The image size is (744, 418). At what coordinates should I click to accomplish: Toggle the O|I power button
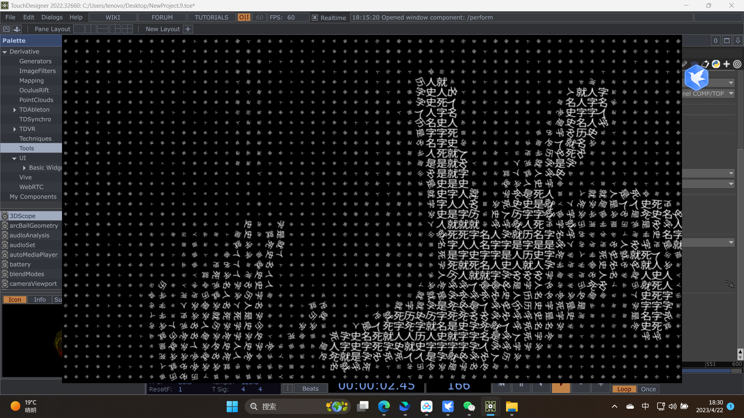(x=244, y=17)
